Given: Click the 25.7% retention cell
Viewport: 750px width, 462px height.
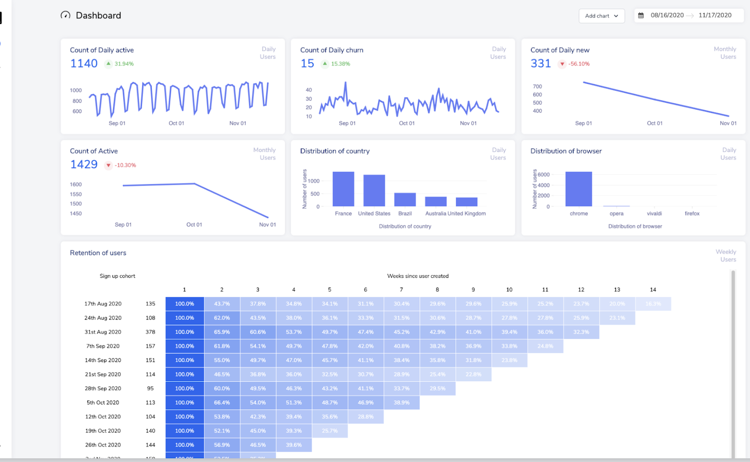Looking at the screenshot, I should click(330, 431).
